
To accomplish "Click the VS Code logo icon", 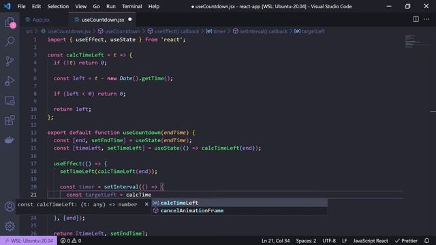I will coord(7,6).
